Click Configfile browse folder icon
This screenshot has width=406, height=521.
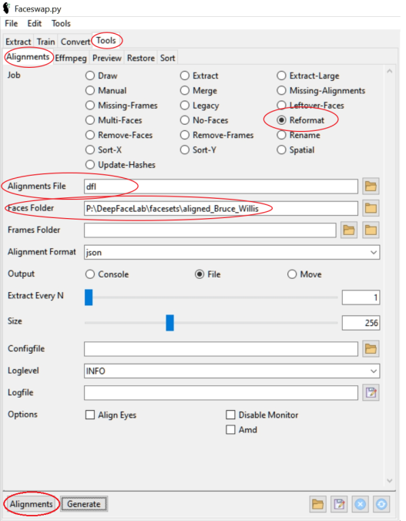click(x=371, y=349)
